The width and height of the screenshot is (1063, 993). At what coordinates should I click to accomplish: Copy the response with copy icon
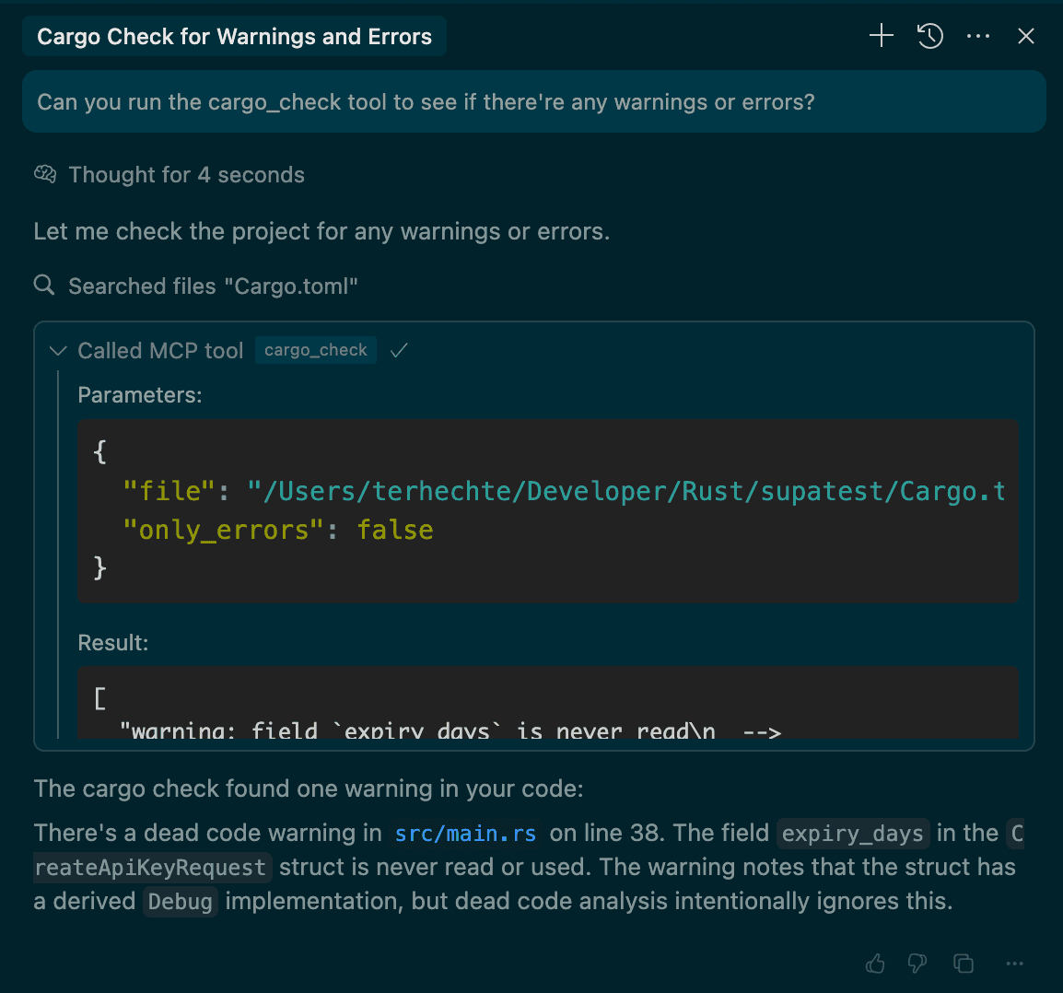(x=964, y=964)
